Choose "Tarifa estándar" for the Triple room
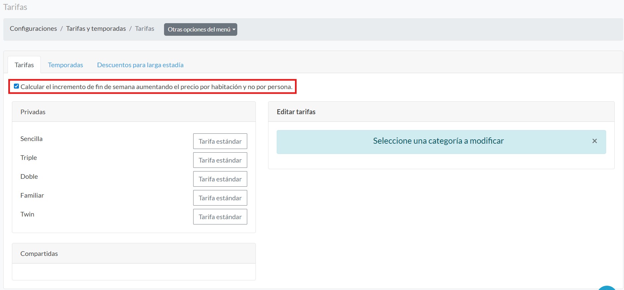624x290 pixels. tap(220, 160)
